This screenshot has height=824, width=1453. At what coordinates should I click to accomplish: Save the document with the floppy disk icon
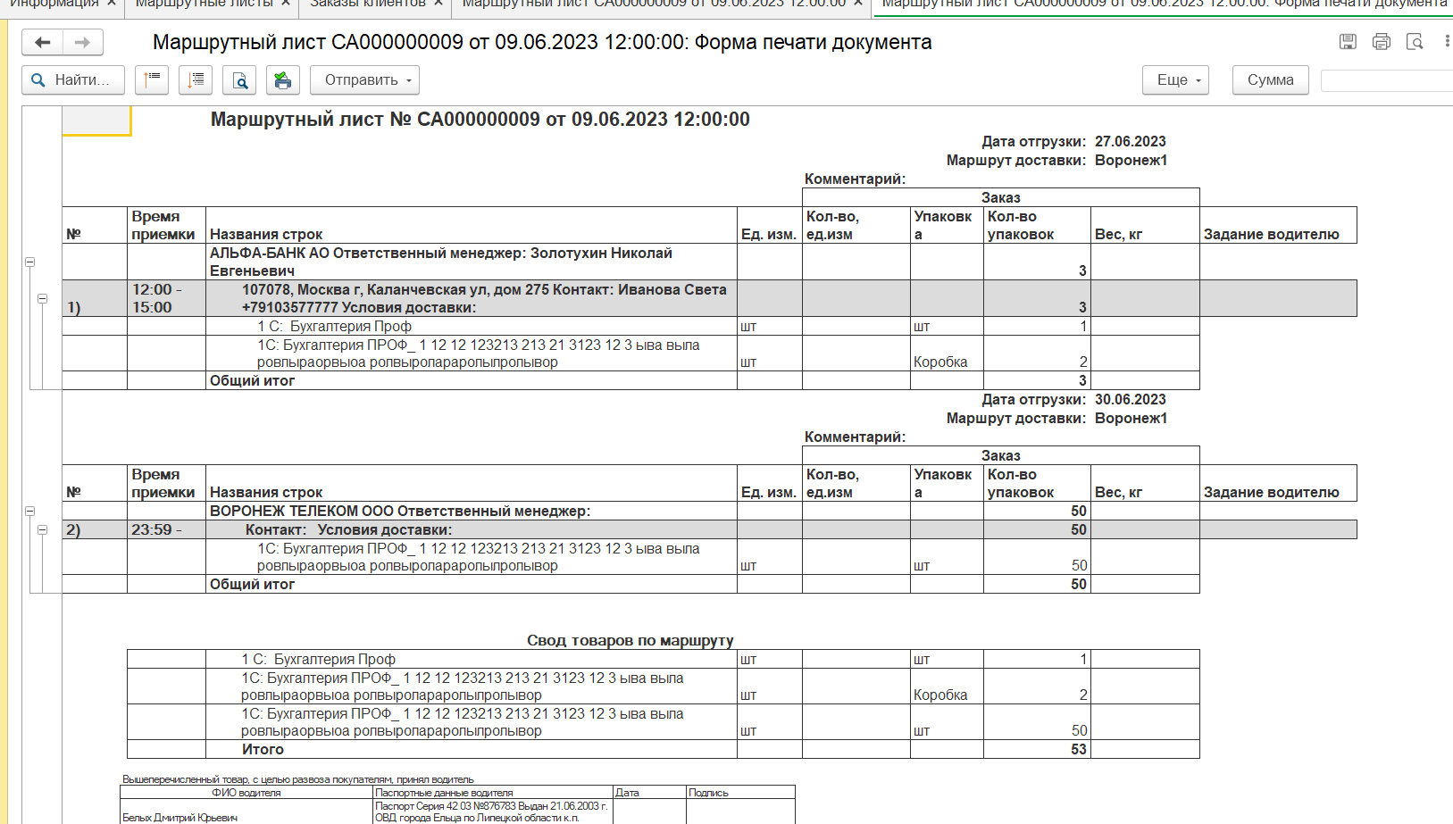[1349, 41]
